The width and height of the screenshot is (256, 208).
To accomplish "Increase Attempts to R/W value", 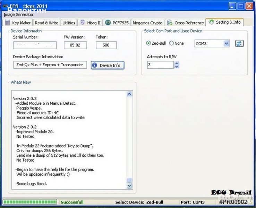I will [177, 63].
